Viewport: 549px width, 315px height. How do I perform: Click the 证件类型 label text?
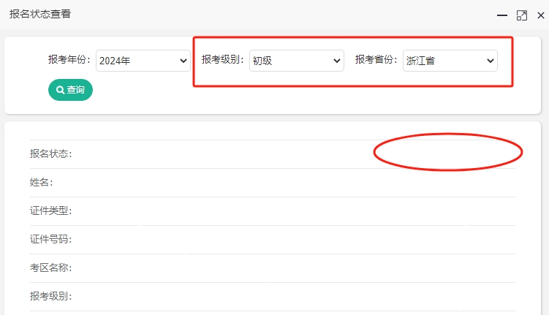[x=50, y=210]
